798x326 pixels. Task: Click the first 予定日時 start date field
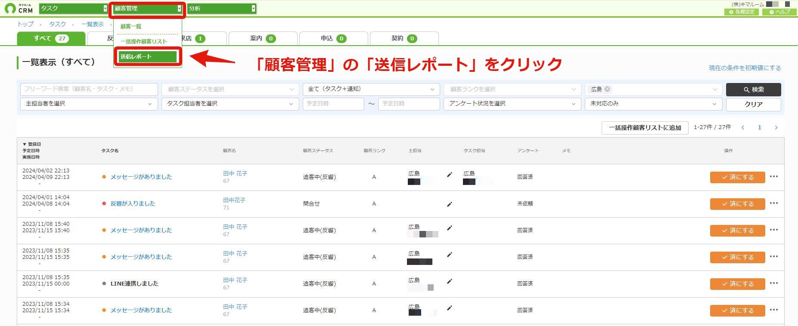click(333, 104)
